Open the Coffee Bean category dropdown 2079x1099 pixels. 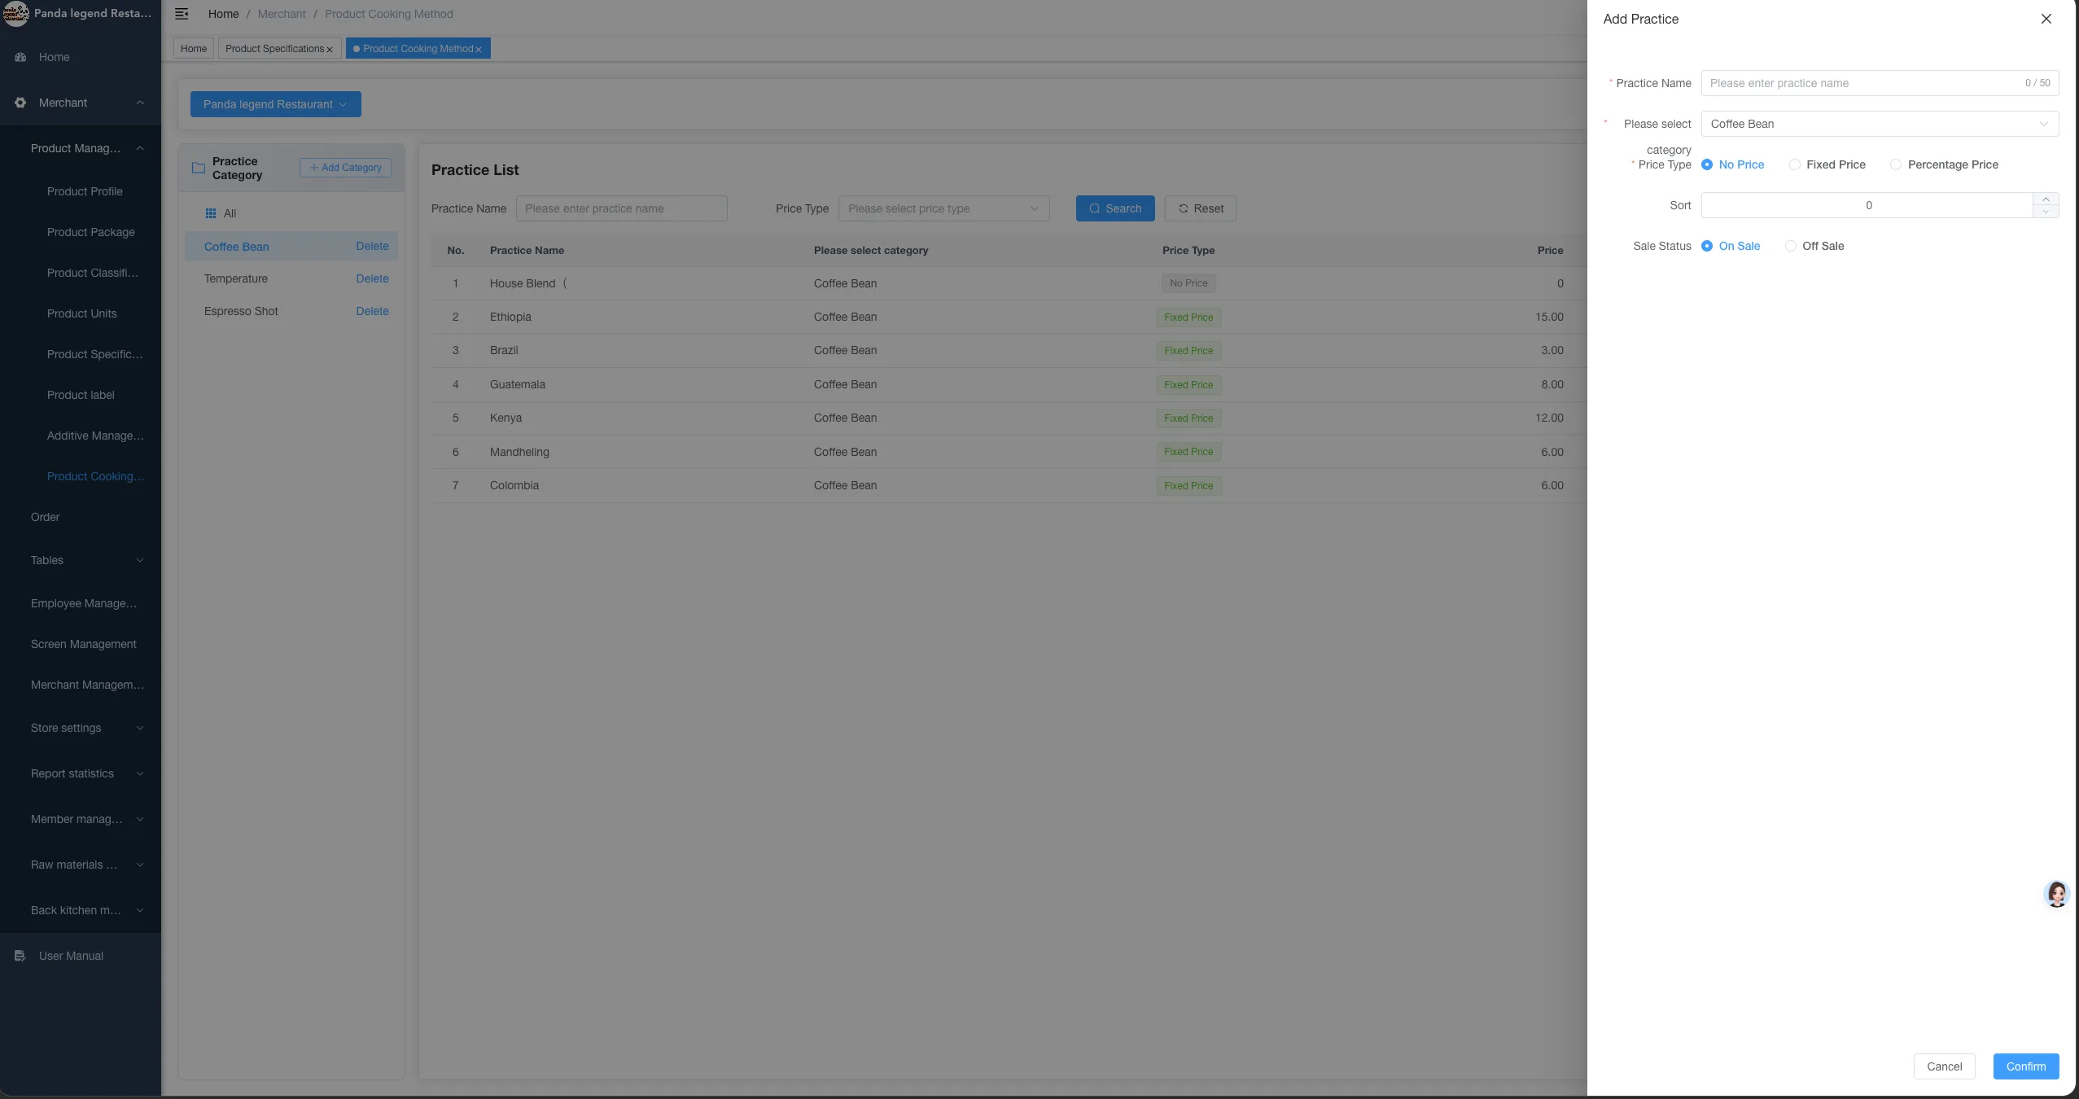[1880, 124]
